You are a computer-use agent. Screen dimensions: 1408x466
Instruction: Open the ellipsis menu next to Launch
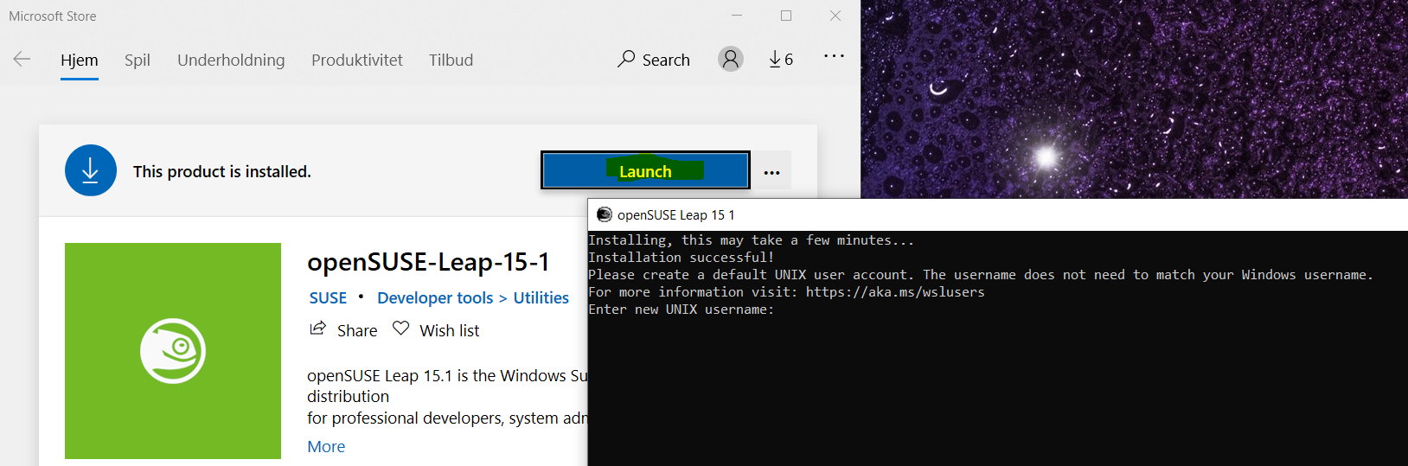[x=771, y=172]
